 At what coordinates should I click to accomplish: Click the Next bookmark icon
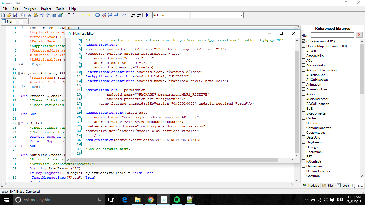point(116,15)
